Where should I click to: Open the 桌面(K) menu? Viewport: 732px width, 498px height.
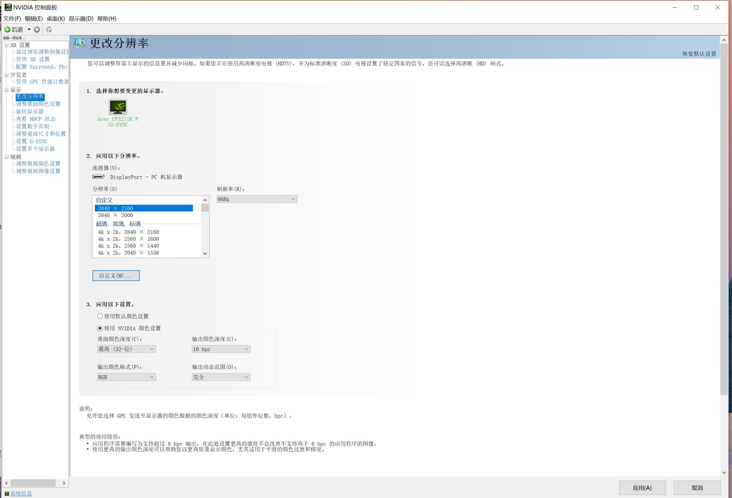(56, 19)
